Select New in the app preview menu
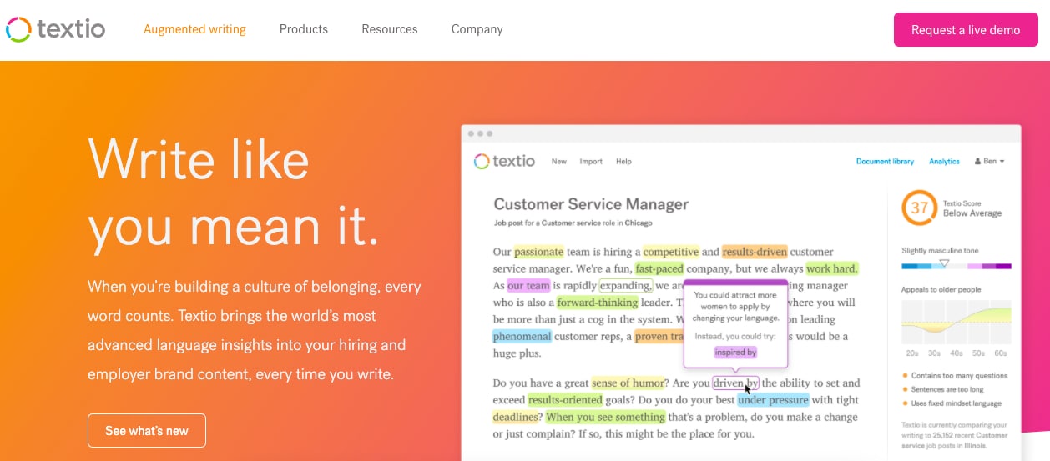Viewport: 1050px width, 461px height. click(559, 162)
